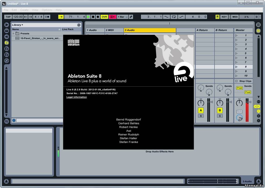Select the A Return track header
The image size is (265, 188).
pyautogui.click(x=205, y=30)
